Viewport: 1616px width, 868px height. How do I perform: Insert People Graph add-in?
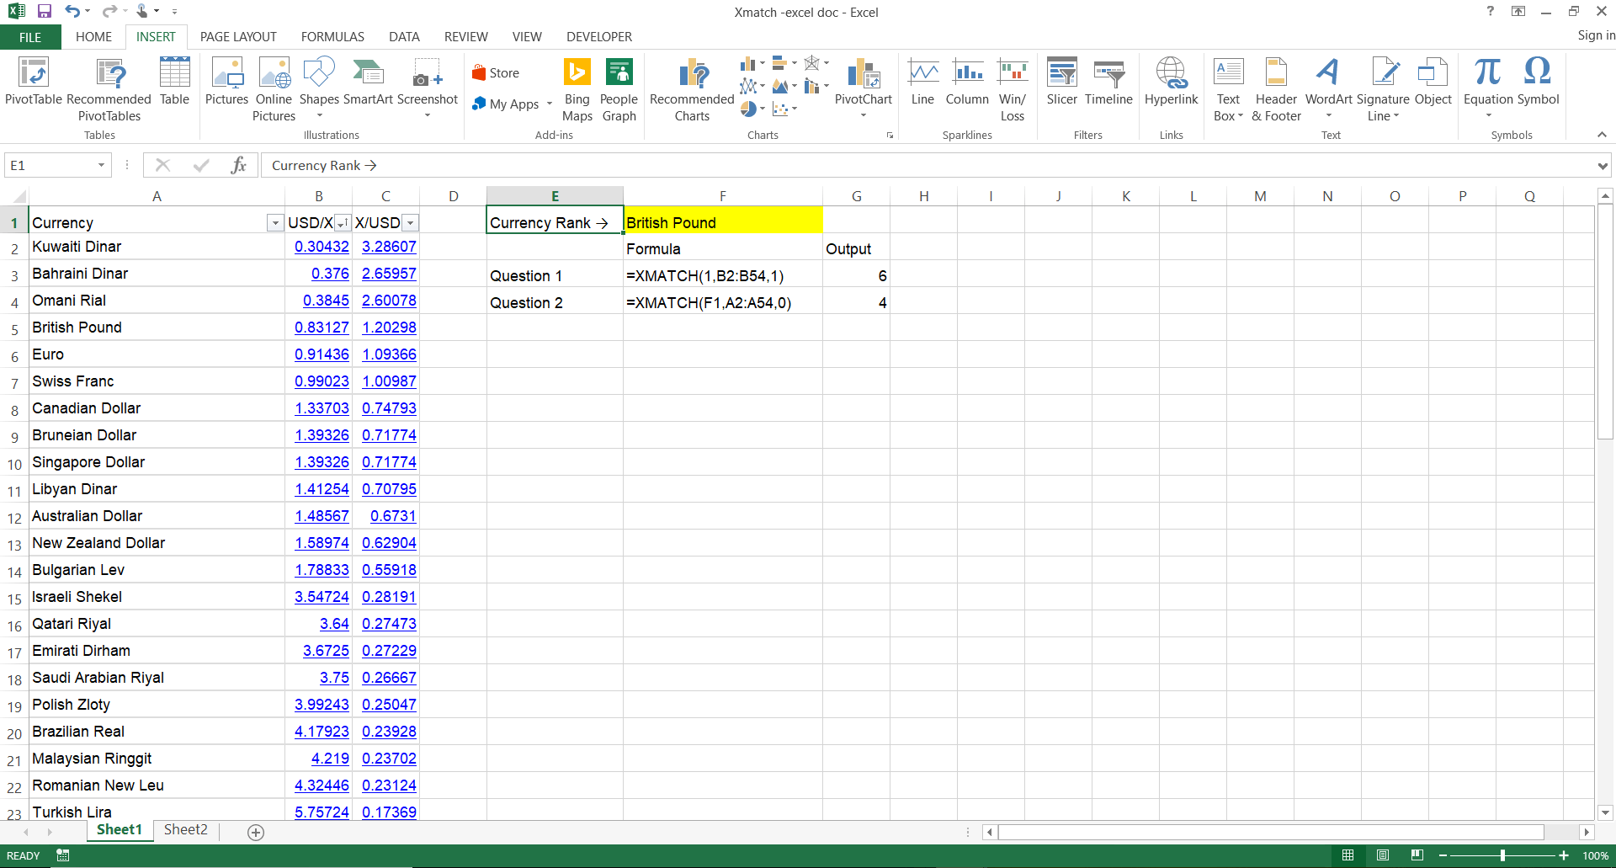[619, 88]
